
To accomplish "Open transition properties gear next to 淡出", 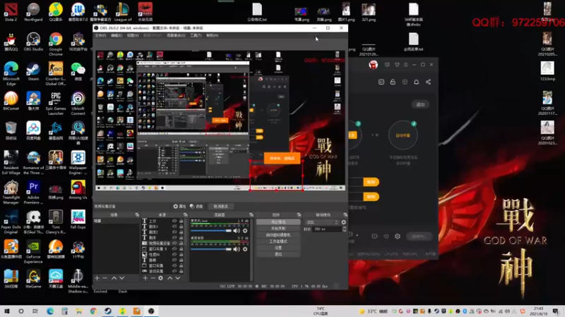I will [344, 222].
